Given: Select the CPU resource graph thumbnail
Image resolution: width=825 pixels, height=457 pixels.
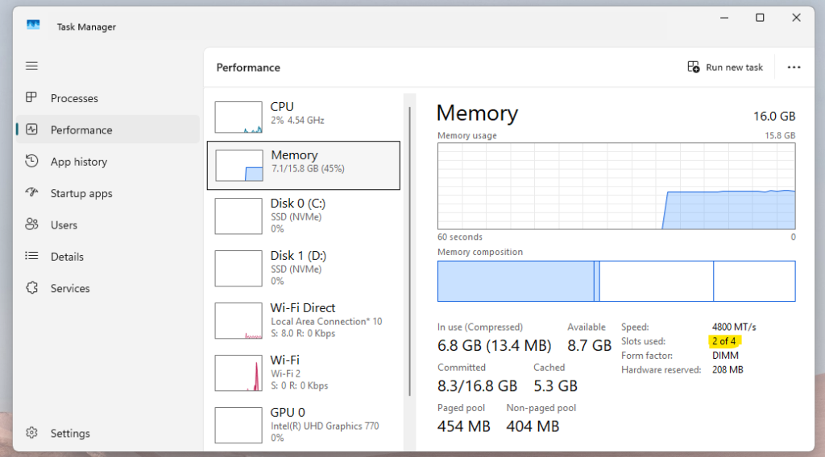Looking at the screenshot, I should 238,117.
